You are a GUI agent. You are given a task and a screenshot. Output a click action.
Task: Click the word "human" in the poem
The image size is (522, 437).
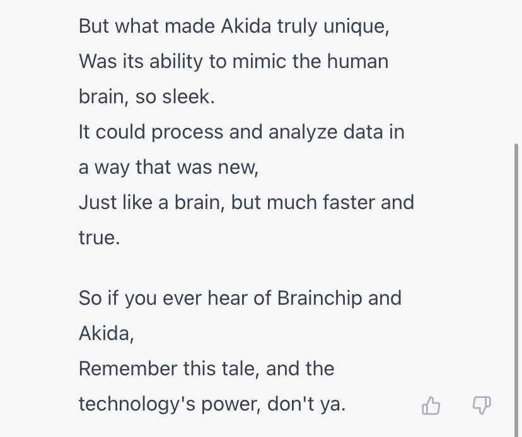tap(357, 61)
